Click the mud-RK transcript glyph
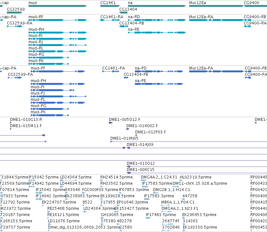 click(x=49, y=64)
